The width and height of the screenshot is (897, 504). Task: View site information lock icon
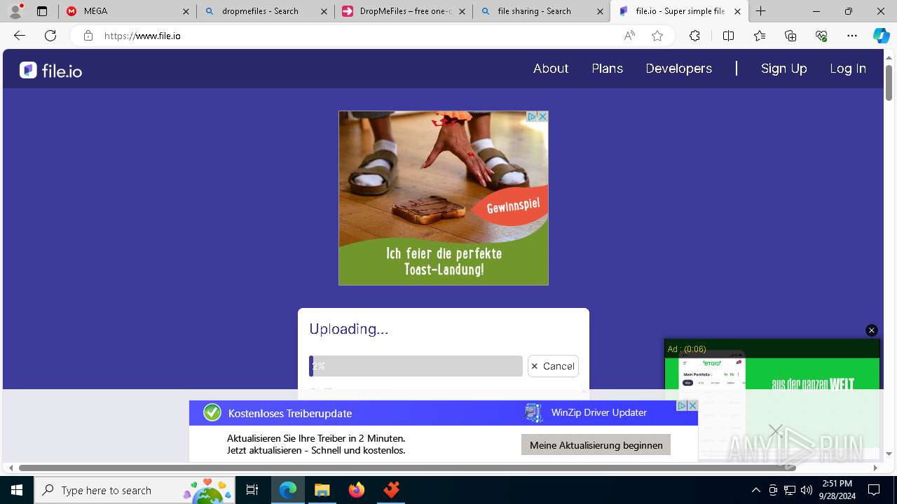pos(88,36)
